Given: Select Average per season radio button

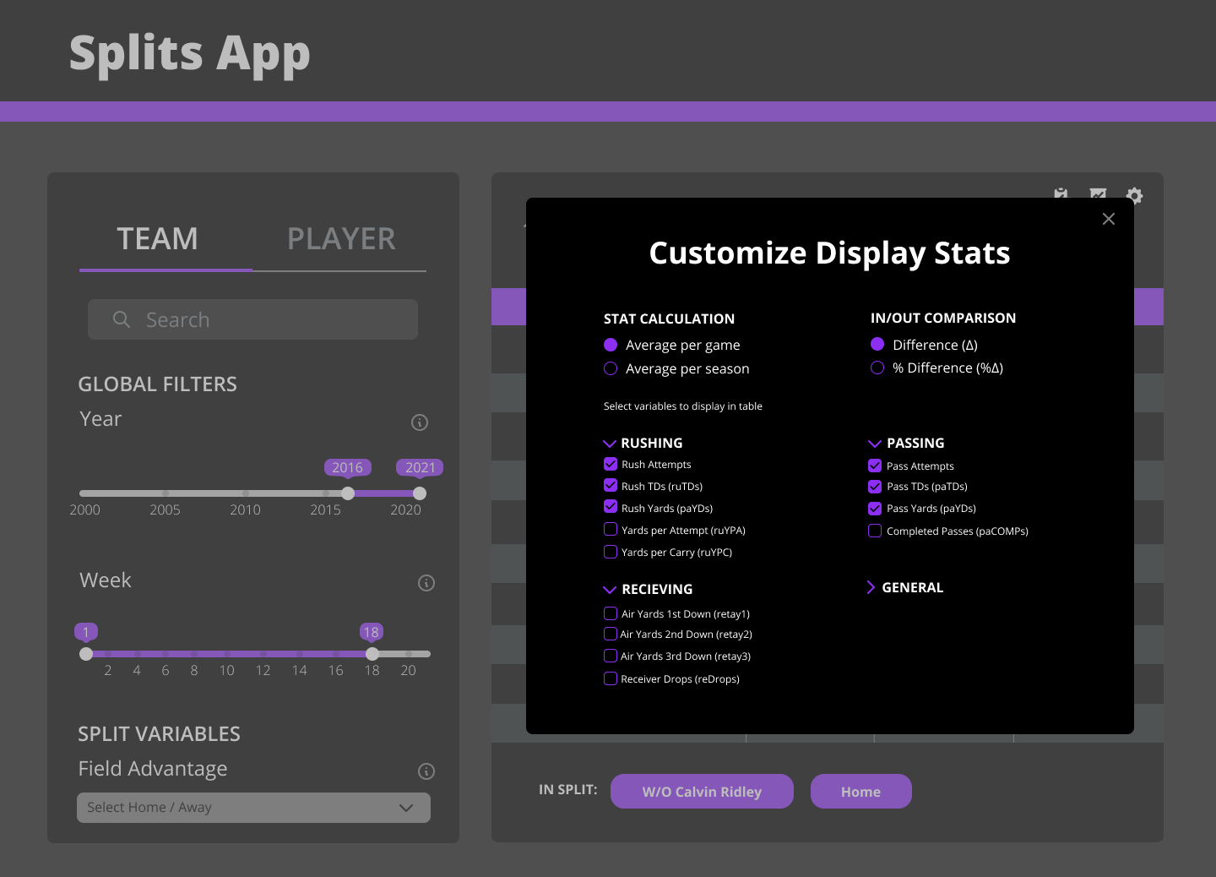Looking at the screenshot, I should 611,368.
